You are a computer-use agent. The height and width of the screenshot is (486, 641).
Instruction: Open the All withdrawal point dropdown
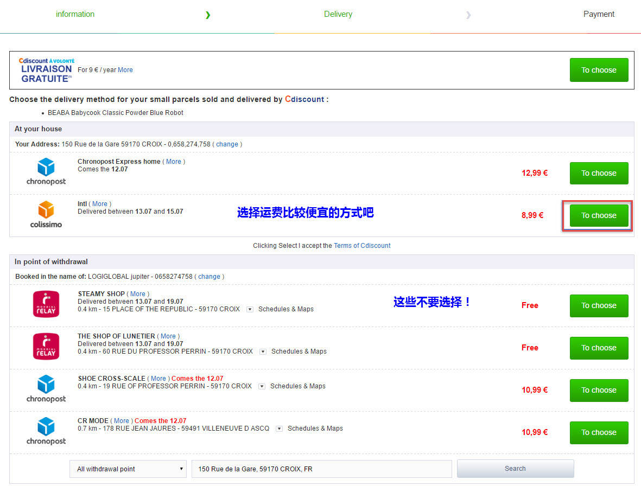(x=128, y=469)
